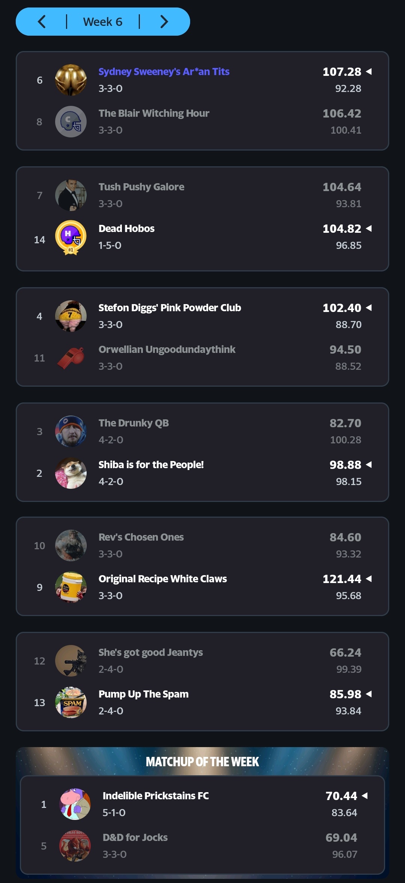Click Pump Up The Spam can avatar

(x=71, y=702)
